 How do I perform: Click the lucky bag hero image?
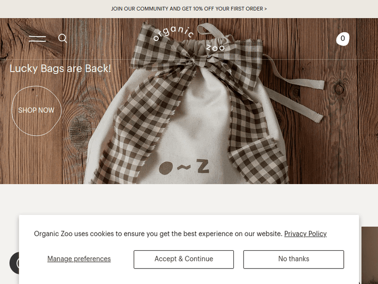point(189,101)
